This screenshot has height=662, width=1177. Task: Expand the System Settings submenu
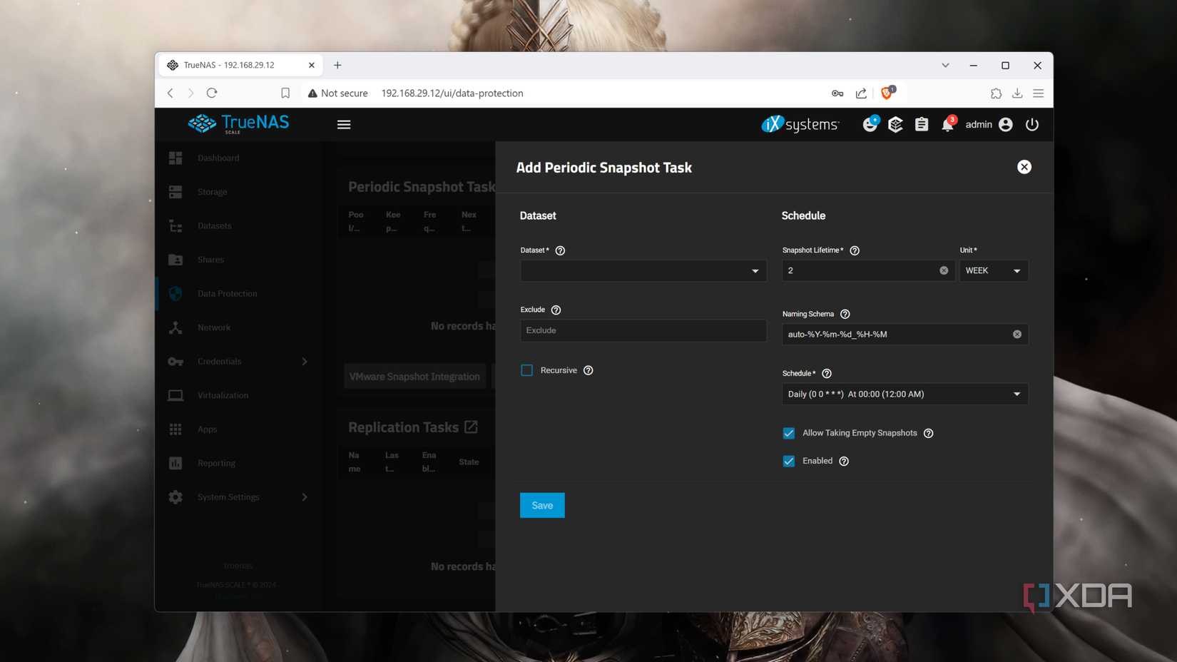pos(305,497)
